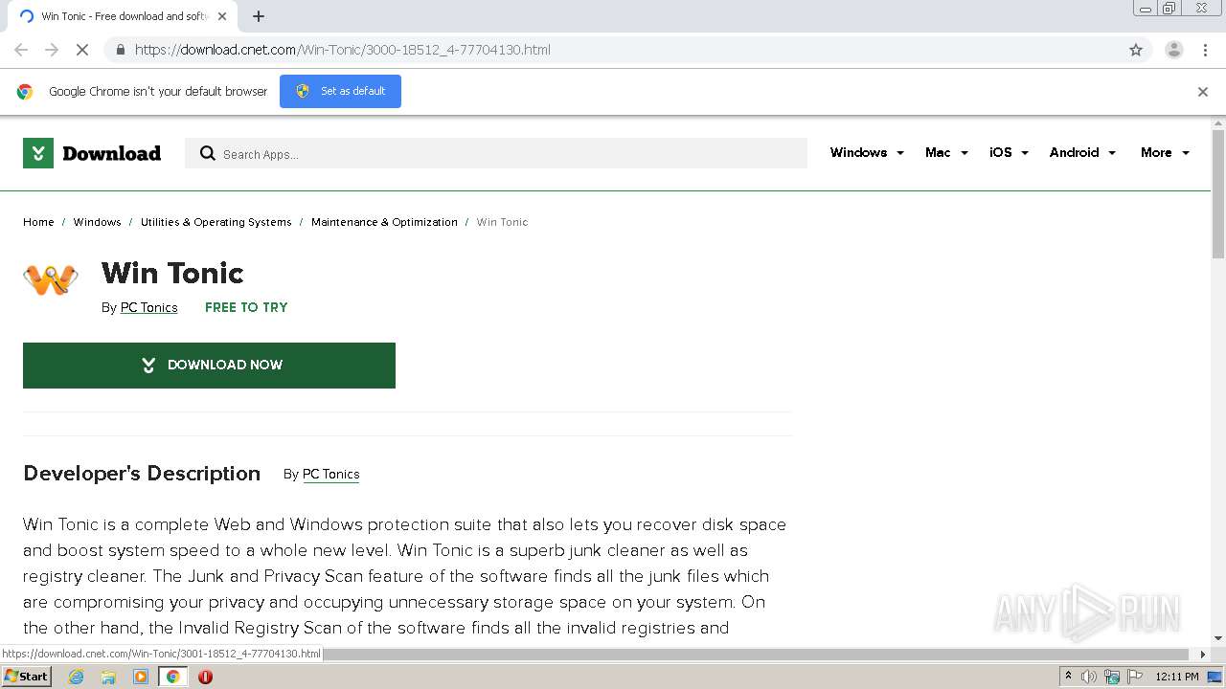This screenshot has height=689, width=1226.
Task: Open Windows Explorer folder in taskbar
Action: click(108, 677)
